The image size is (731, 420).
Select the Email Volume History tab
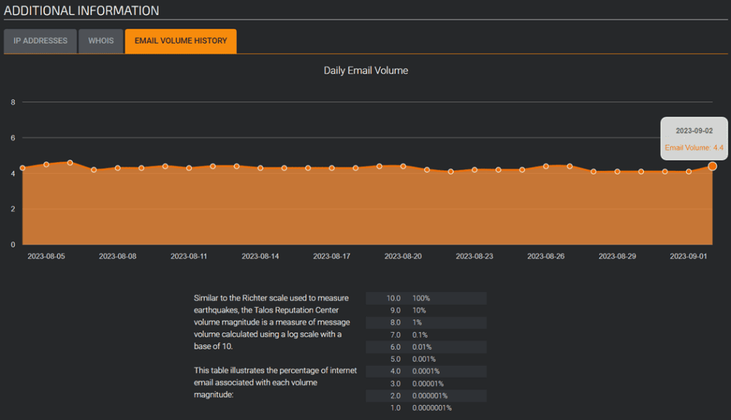[181, 41]
